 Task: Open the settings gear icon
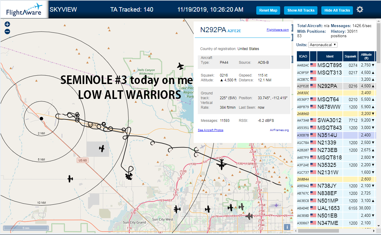360,10
